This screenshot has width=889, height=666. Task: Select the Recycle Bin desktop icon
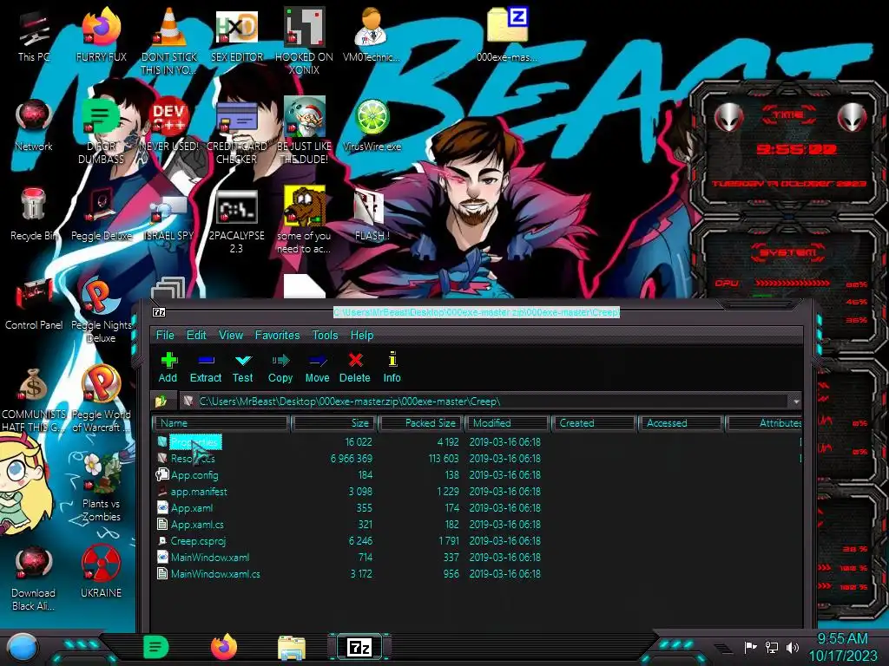coord(34,214)
